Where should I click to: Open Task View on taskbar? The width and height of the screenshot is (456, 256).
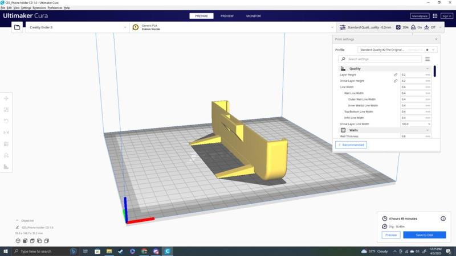coord(85,251)
